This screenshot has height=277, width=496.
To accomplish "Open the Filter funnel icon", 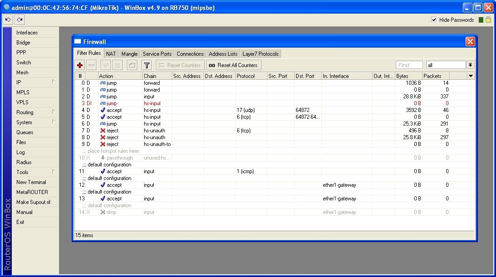I will pyautogui.click(x=147, y=65).
